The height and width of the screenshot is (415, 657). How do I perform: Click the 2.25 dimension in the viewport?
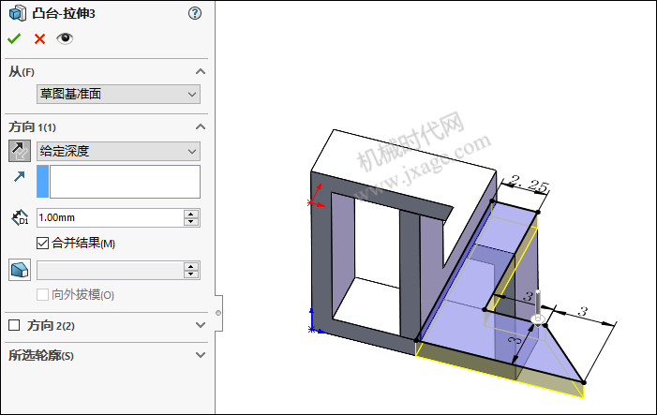[529, 185]
